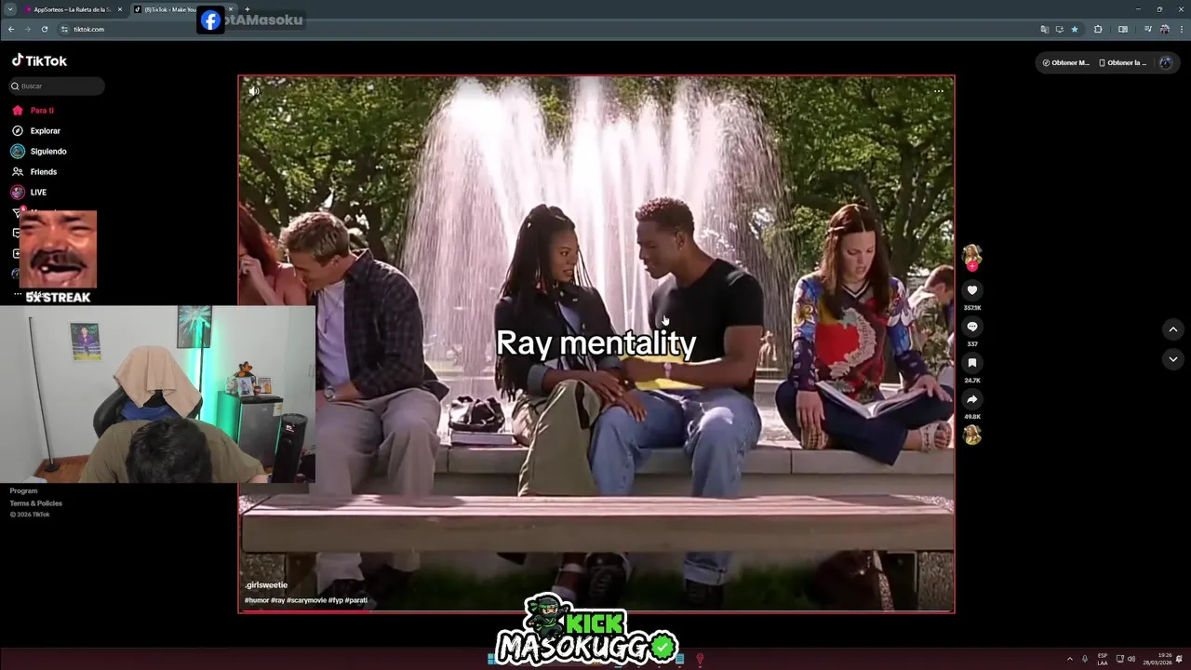Open the browser side panel icon
Screen dimensions: 1191x670
pos(1123,29)
